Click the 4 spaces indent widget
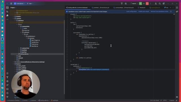Screen dimensions: 181x102 [172, 100]
